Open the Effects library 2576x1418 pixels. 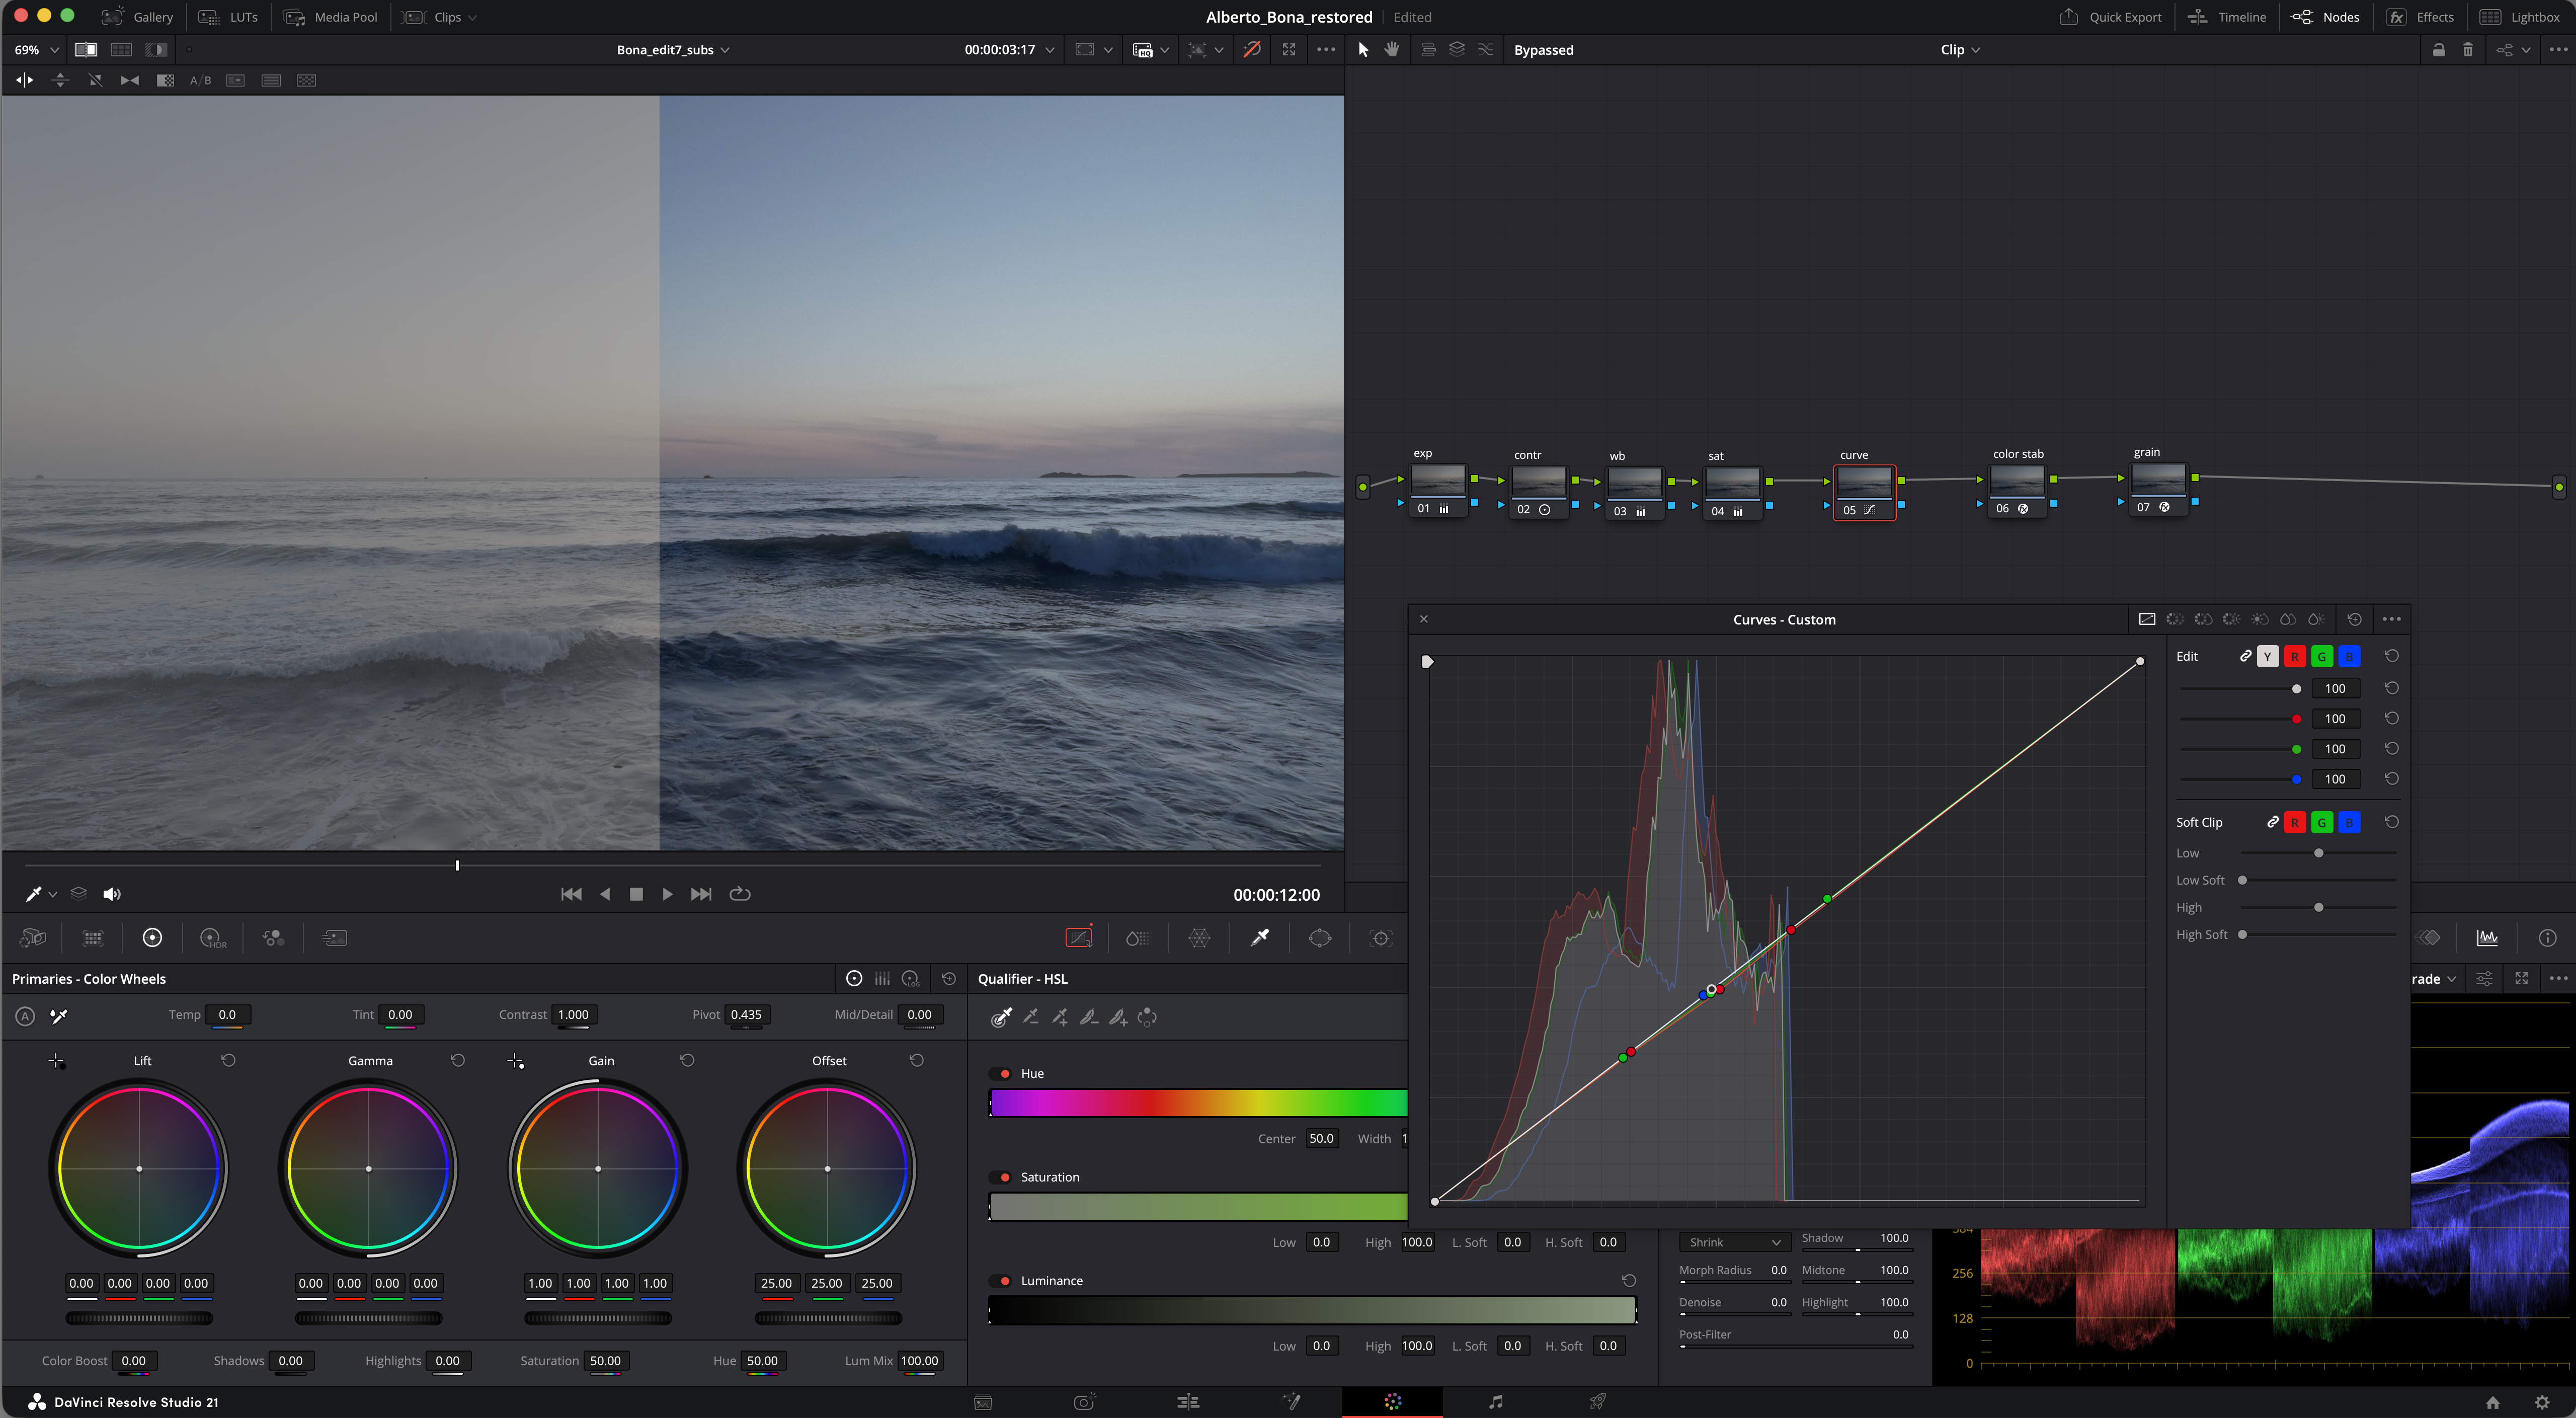tap(2420, 18)
